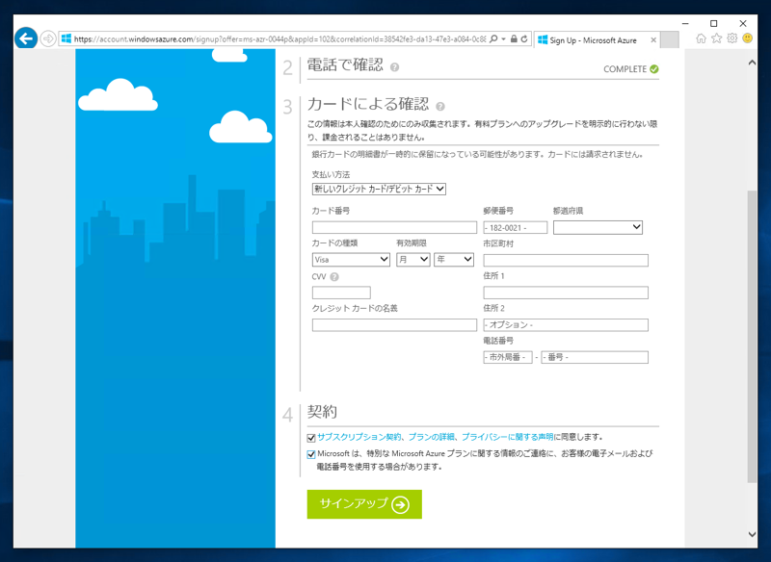The width and height of the screenshot is (771, 562).
Task: Refresh the page with reload icon
Action: [524, 38]
